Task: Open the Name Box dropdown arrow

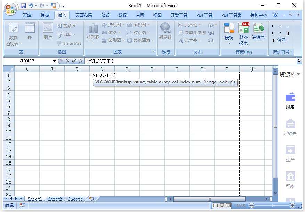Action: click(55, 61)
